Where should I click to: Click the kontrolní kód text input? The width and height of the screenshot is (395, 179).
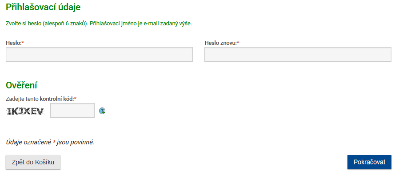click(x=72, y=111)
